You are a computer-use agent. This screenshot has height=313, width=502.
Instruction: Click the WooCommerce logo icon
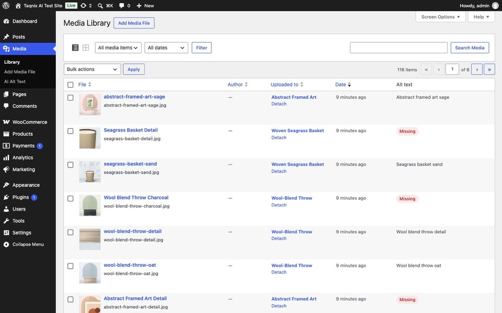click(6, 122)
